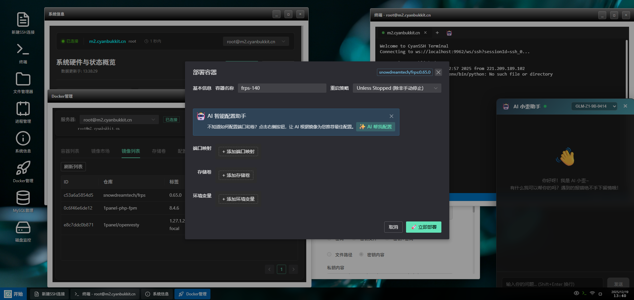Open the 新建SSH连接 desktop icon
The width and height of the screenshot is (634, 300).
(23, 23)
